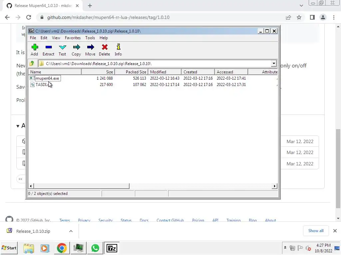Open the Tools menu
The width and height of the screenshot is (341, 255).
click(x=90, y=38)
